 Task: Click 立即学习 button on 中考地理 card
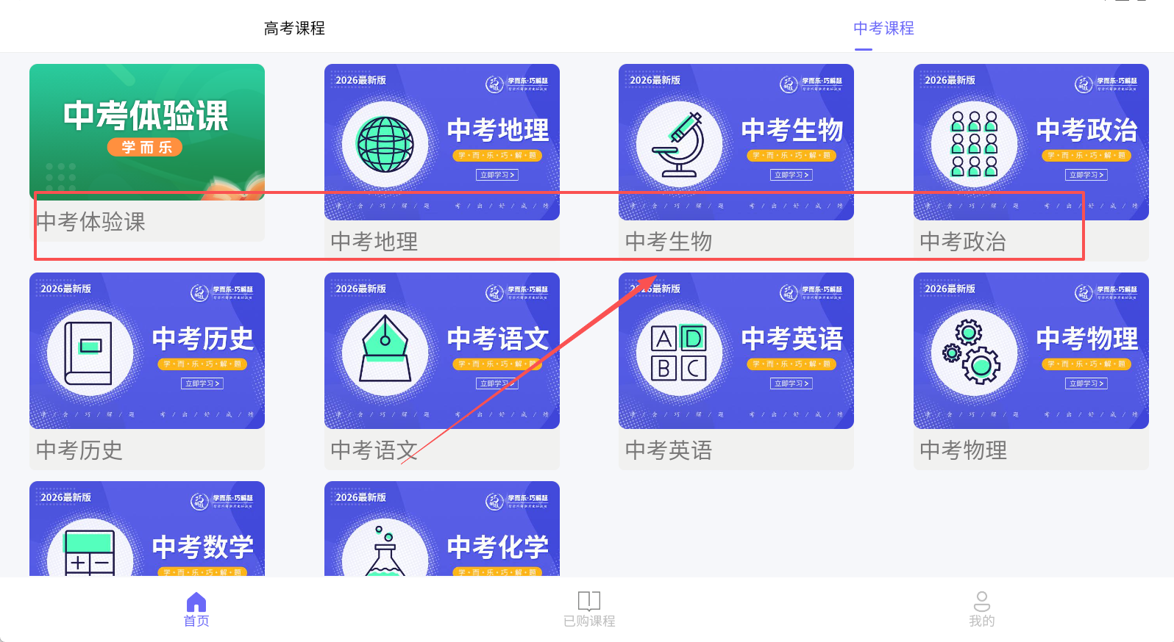pos(497,175)
